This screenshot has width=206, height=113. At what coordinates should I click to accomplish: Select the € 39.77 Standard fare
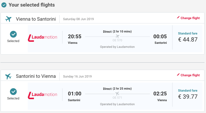point(188,97)
